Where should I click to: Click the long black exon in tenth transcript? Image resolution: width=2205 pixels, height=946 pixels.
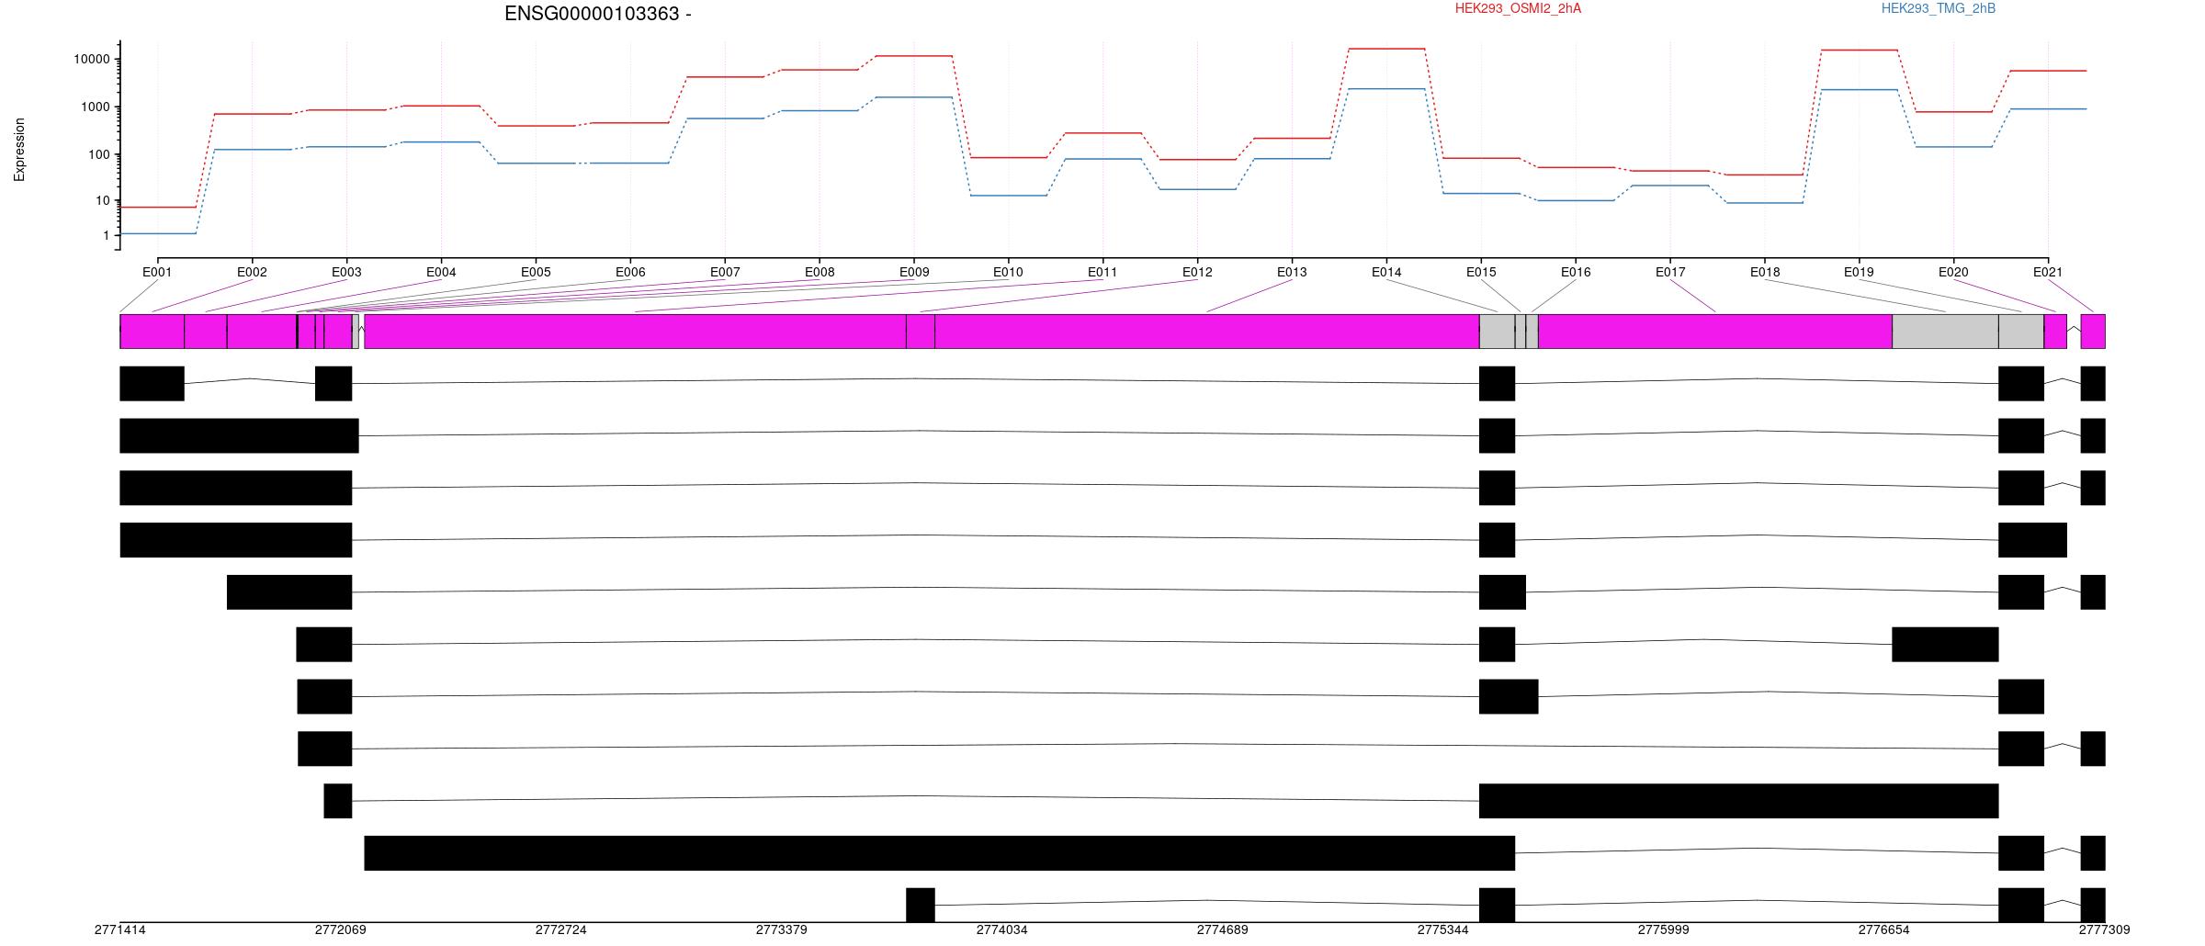coord(939,853)
